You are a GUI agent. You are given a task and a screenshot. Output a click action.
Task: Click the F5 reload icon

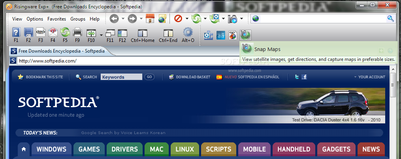(x=65, y=32)
